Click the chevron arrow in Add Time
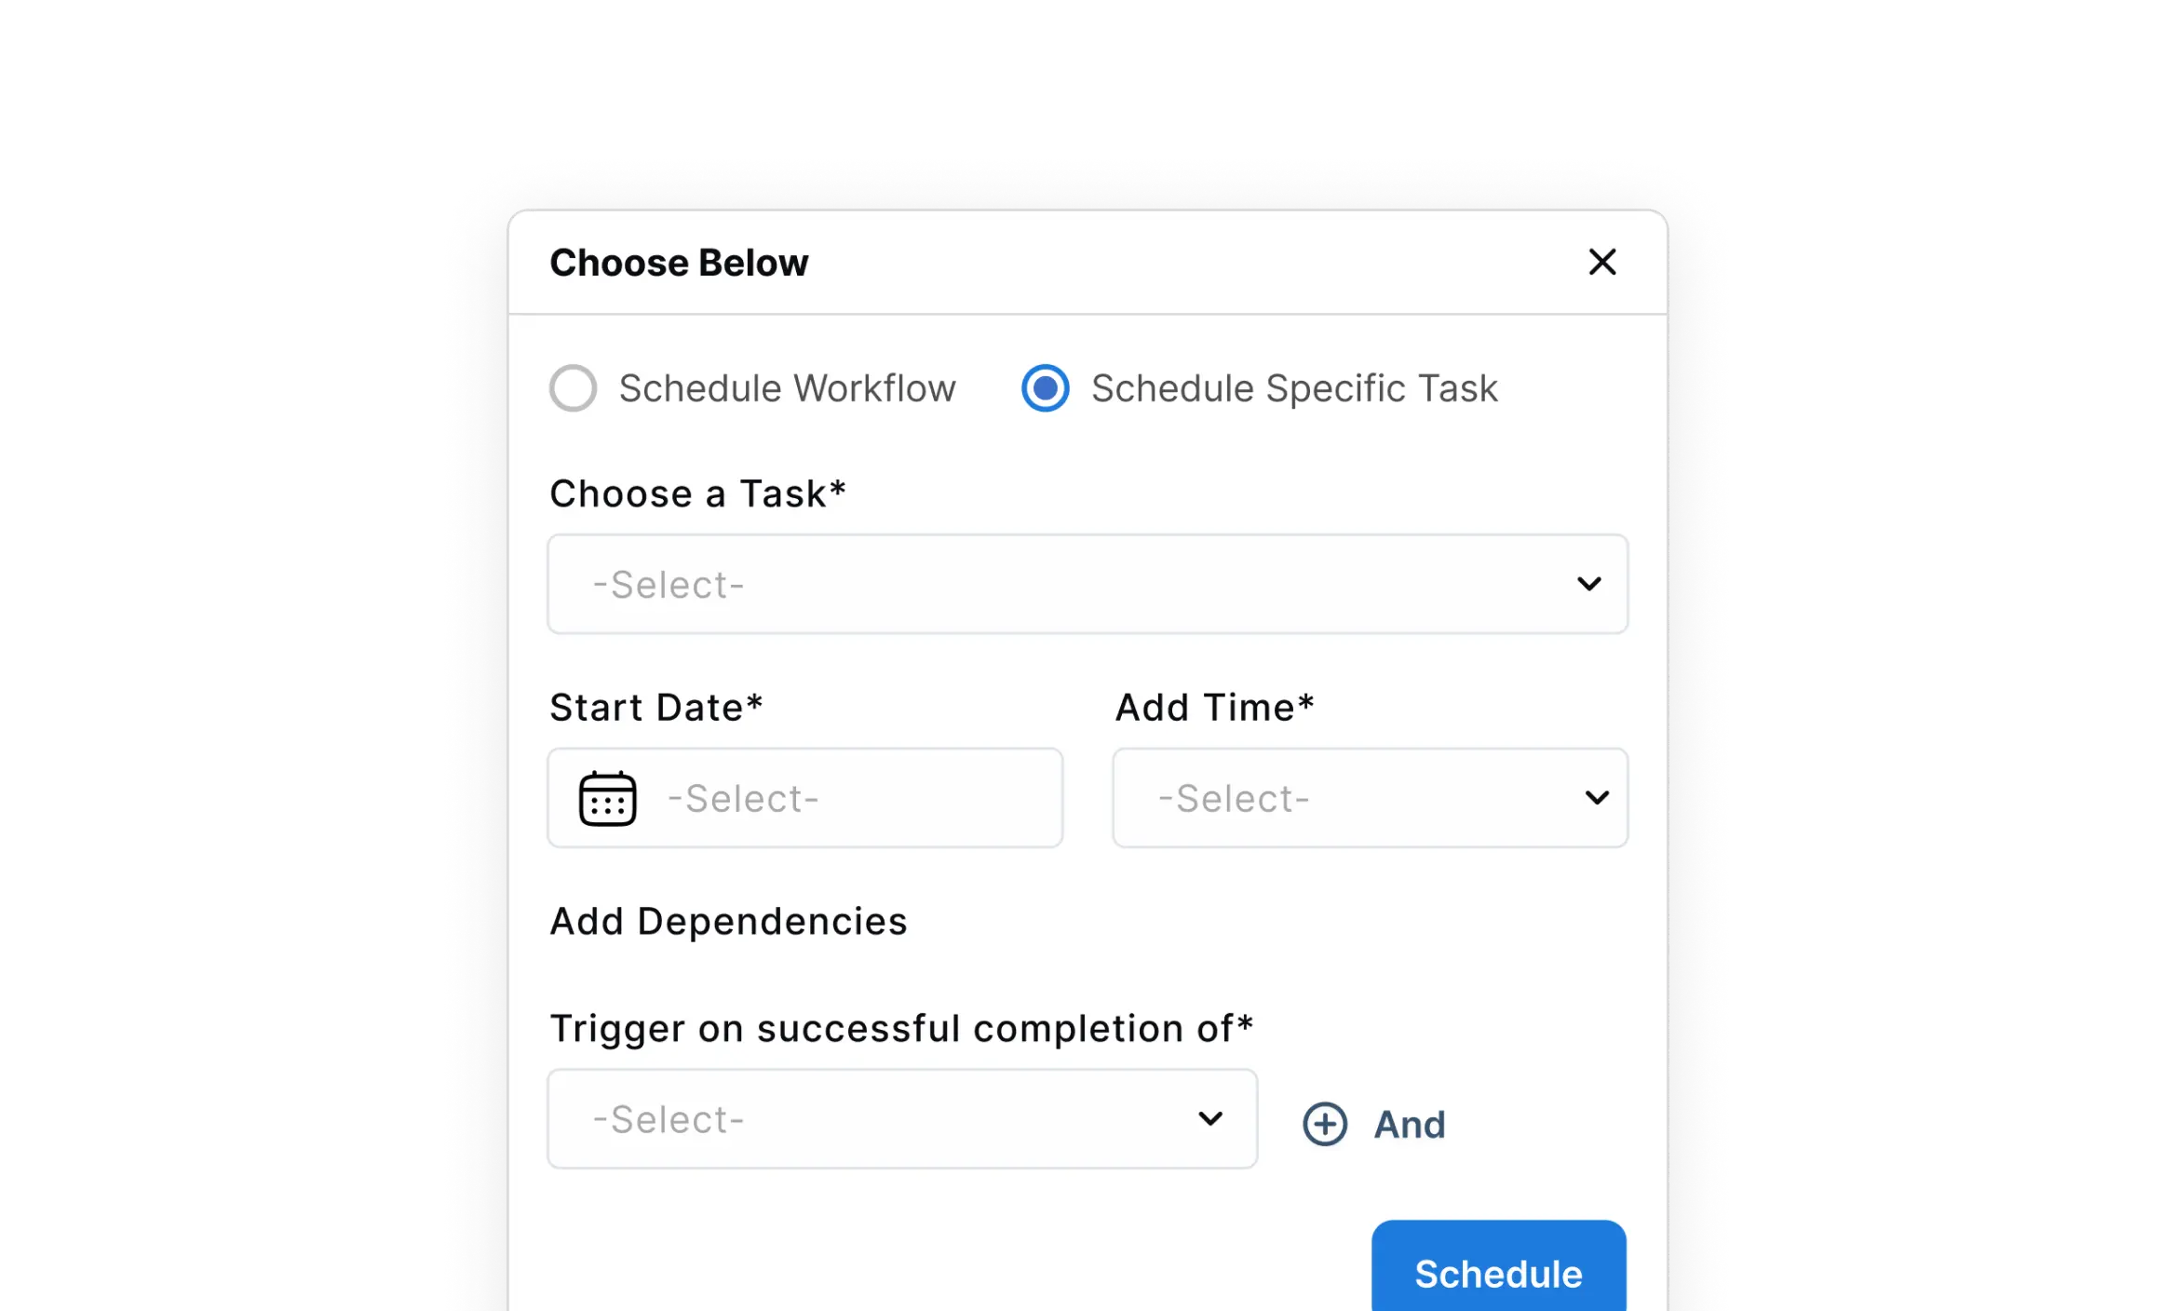 click(x=1597, y=798)
